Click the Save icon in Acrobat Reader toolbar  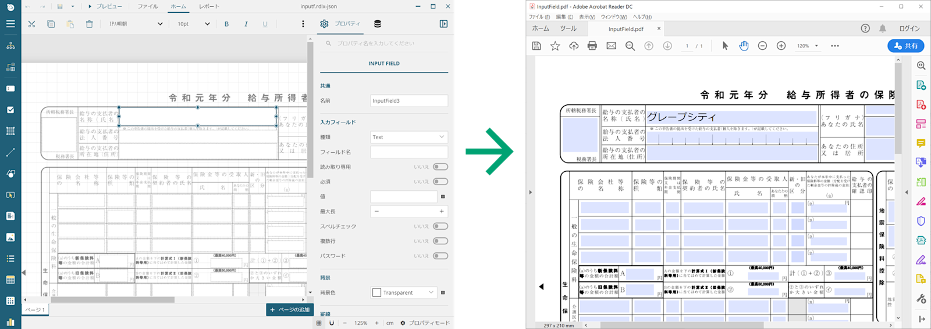pos(536,46)
